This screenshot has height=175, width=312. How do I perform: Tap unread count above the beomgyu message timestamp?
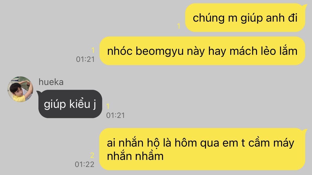[93, 51]
